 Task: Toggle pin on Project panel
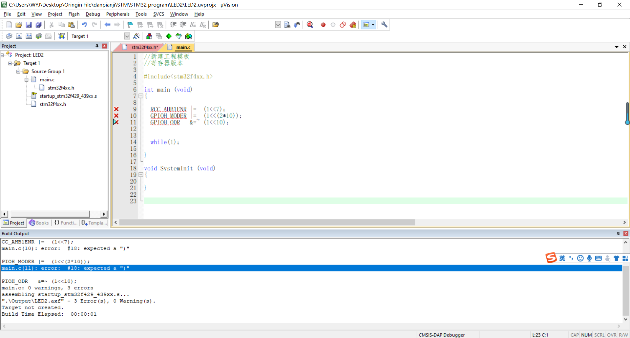pyautogui.click(x=97, y=46)
